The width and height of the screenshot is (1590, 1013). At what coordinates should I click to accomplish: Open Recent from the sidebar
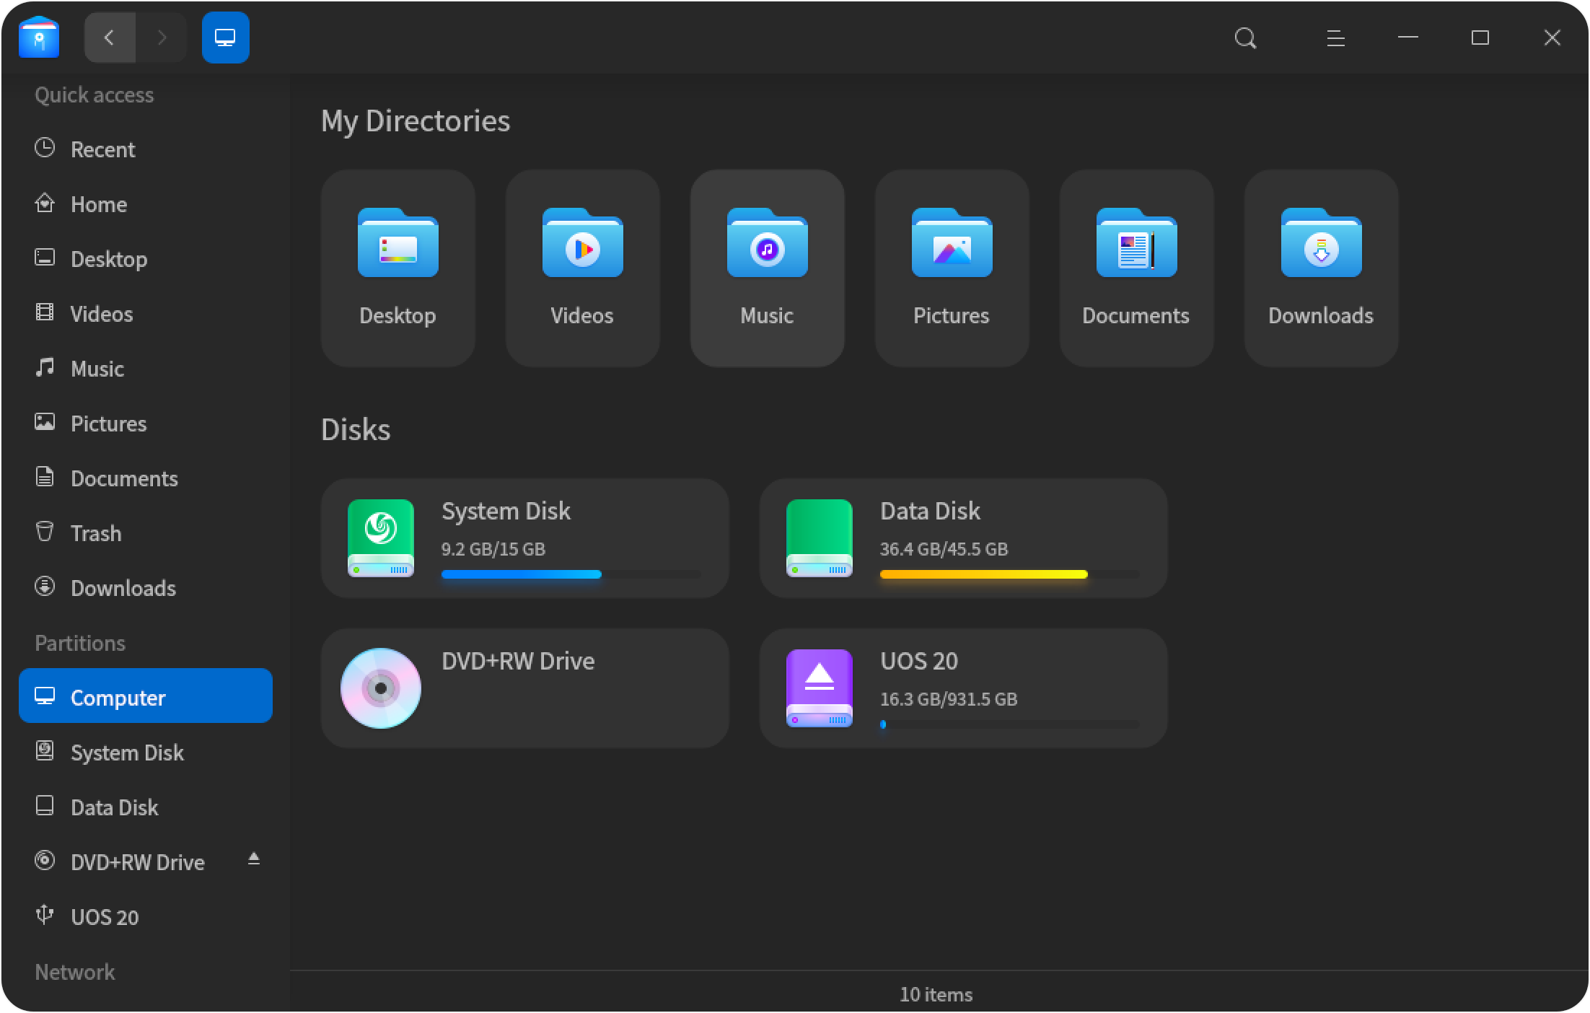tap(103, 149)
